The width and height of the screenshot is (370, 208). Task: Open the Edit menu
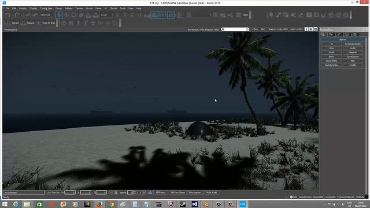[x=14, y=8]
